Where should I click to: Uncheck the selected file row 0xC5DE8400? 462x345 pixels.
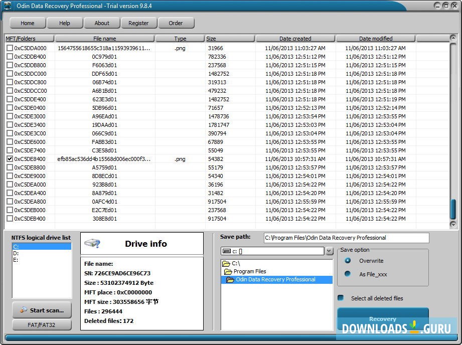point(10,159)
